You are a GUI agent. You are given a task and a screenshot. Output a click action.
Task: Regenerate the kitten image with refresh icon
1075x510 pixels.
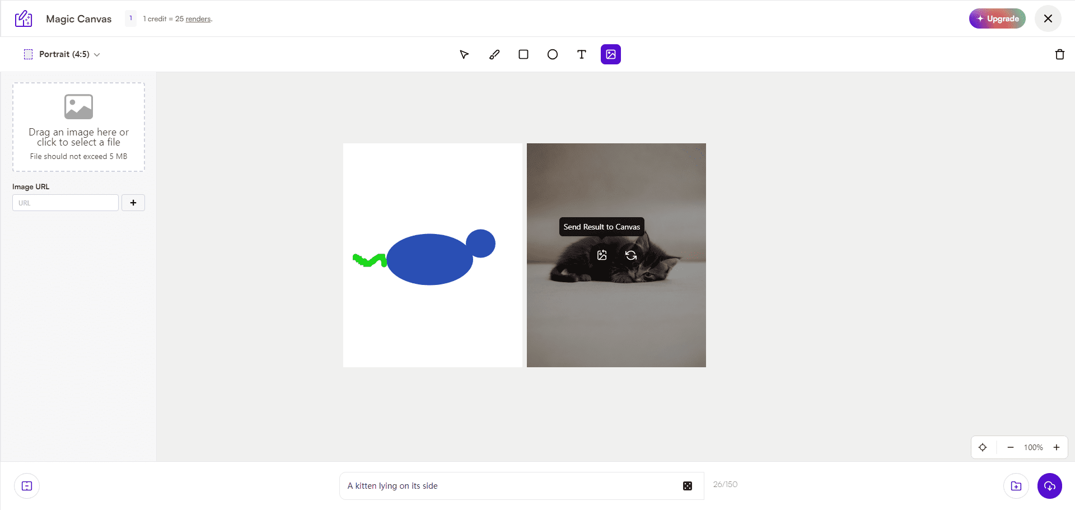[631, 255]
